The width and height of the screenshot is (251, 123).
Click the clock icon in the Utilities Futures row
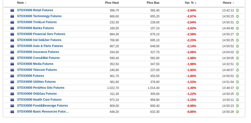[x=237, y=82]
